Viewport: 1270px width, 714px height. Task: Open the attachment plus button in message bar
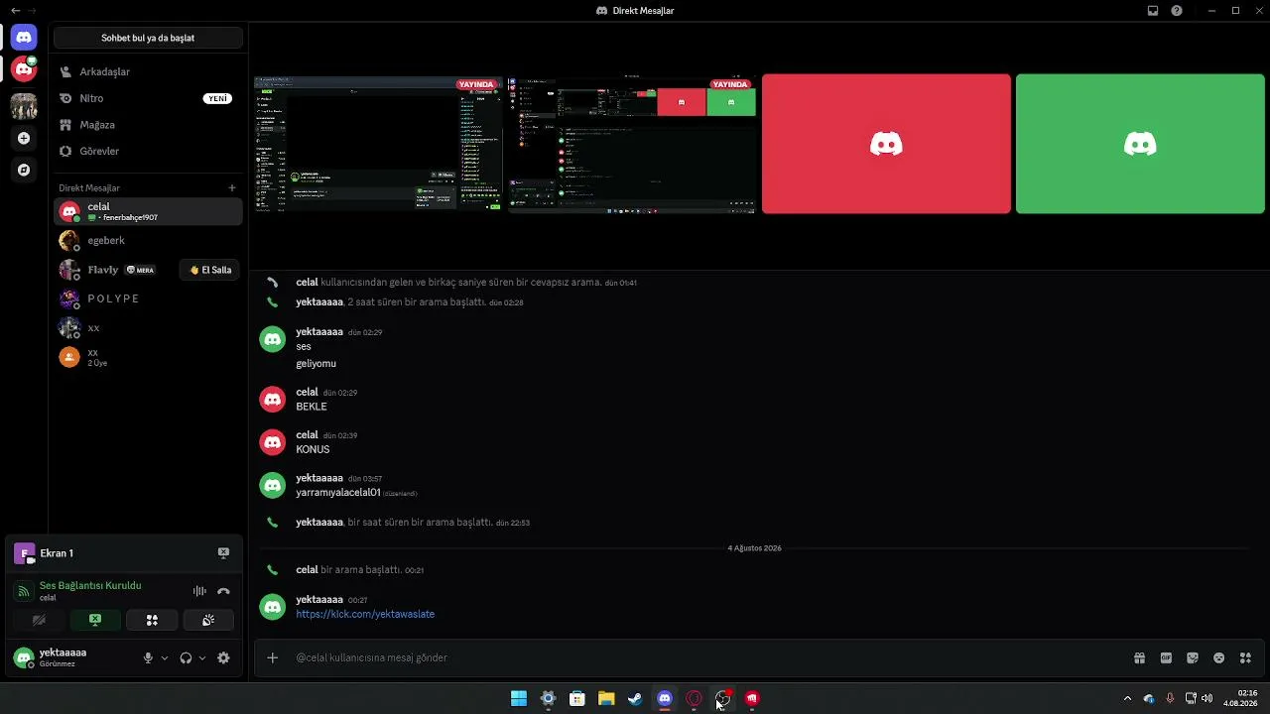coord(272,657)
